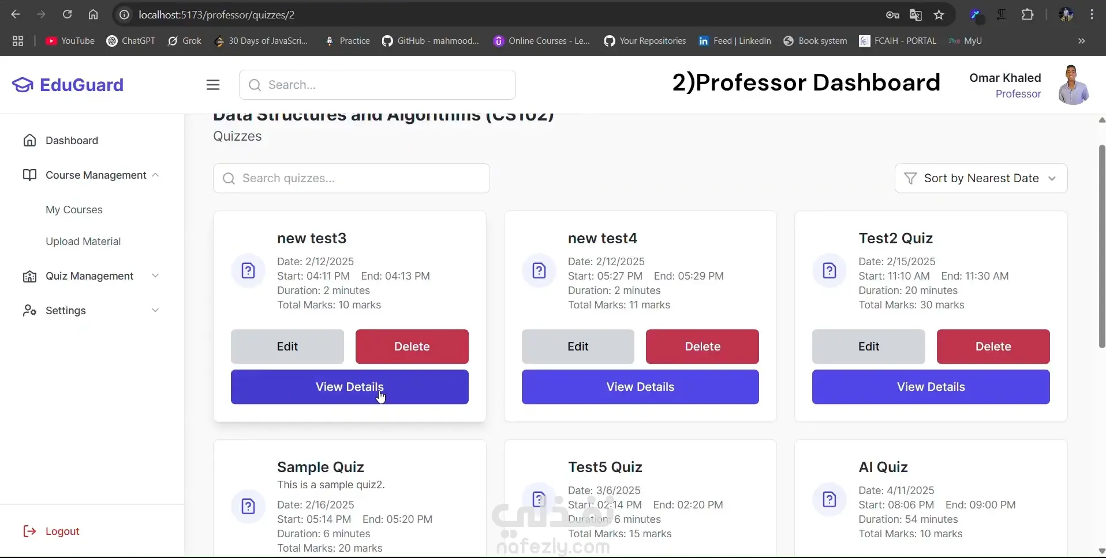Open the Sort by Nearest Date dropdown
This screenshot has width=1106, height=558.
981,178
